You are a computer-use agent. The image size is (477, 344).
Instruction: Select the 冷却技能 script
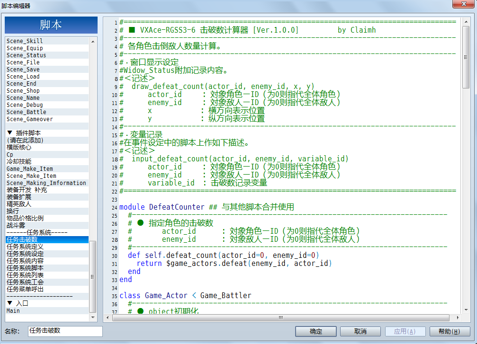click(x=47, y=161)
